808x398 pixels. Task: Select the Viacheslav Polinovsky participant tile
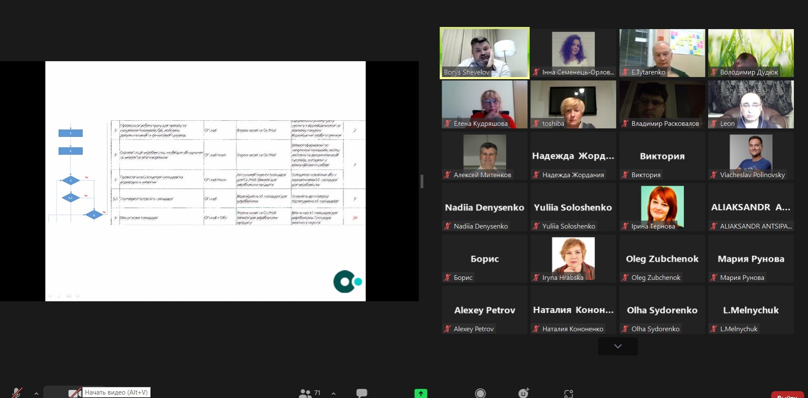coord(751,156)
